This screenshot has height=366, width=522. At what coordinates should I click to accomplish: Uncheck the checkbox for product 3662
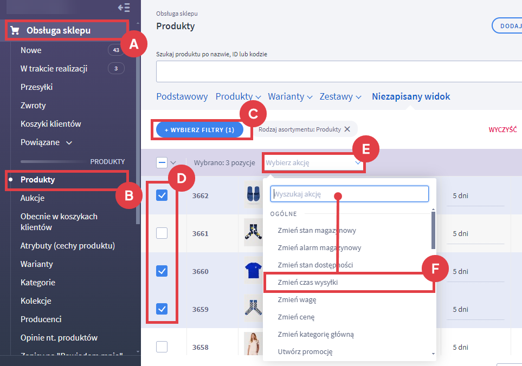click(x=162, y=195)
